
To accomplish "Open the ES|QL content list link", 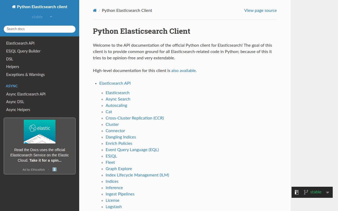I will [111, 156].
